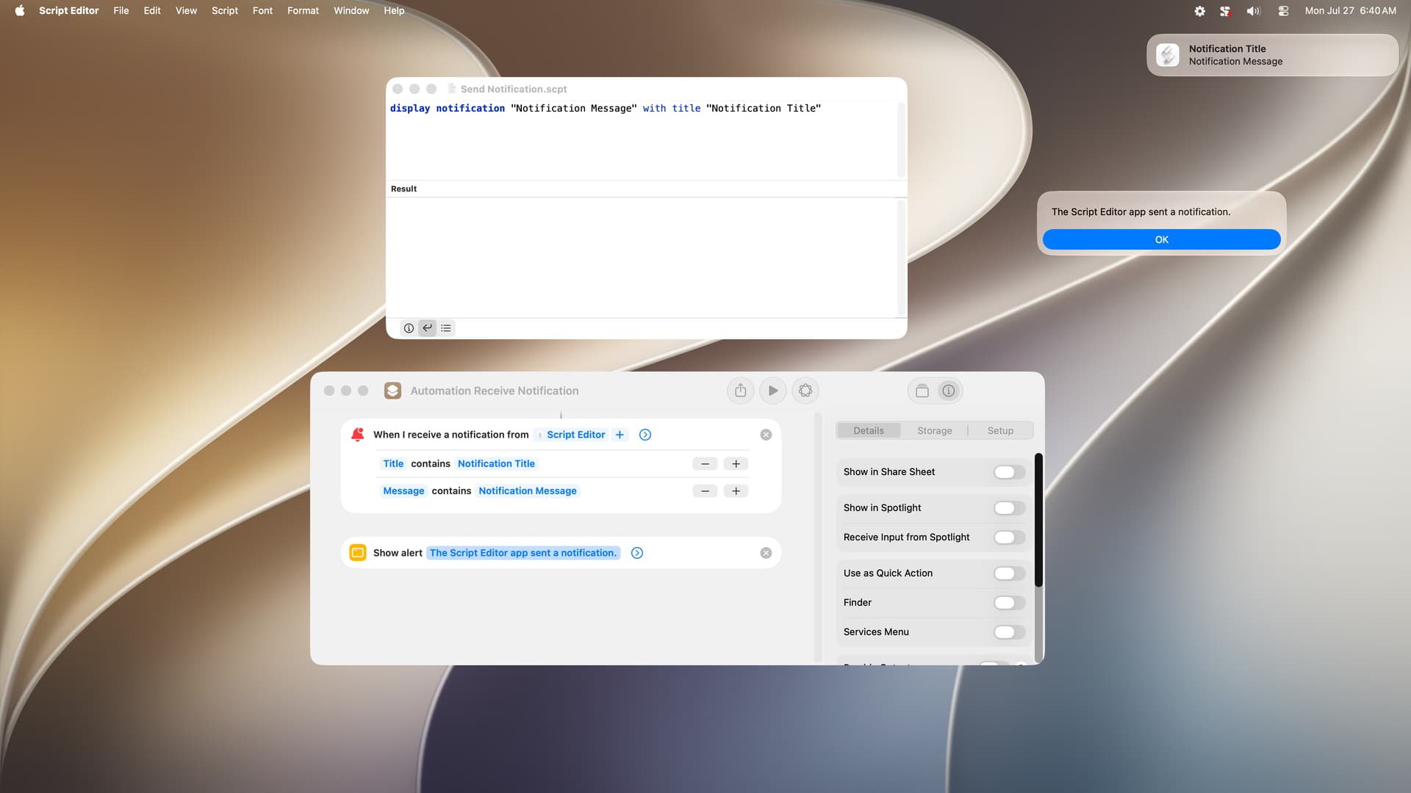Remove the Show alert action
Screen dimensions: 1411x793
(x=766, y=553)
